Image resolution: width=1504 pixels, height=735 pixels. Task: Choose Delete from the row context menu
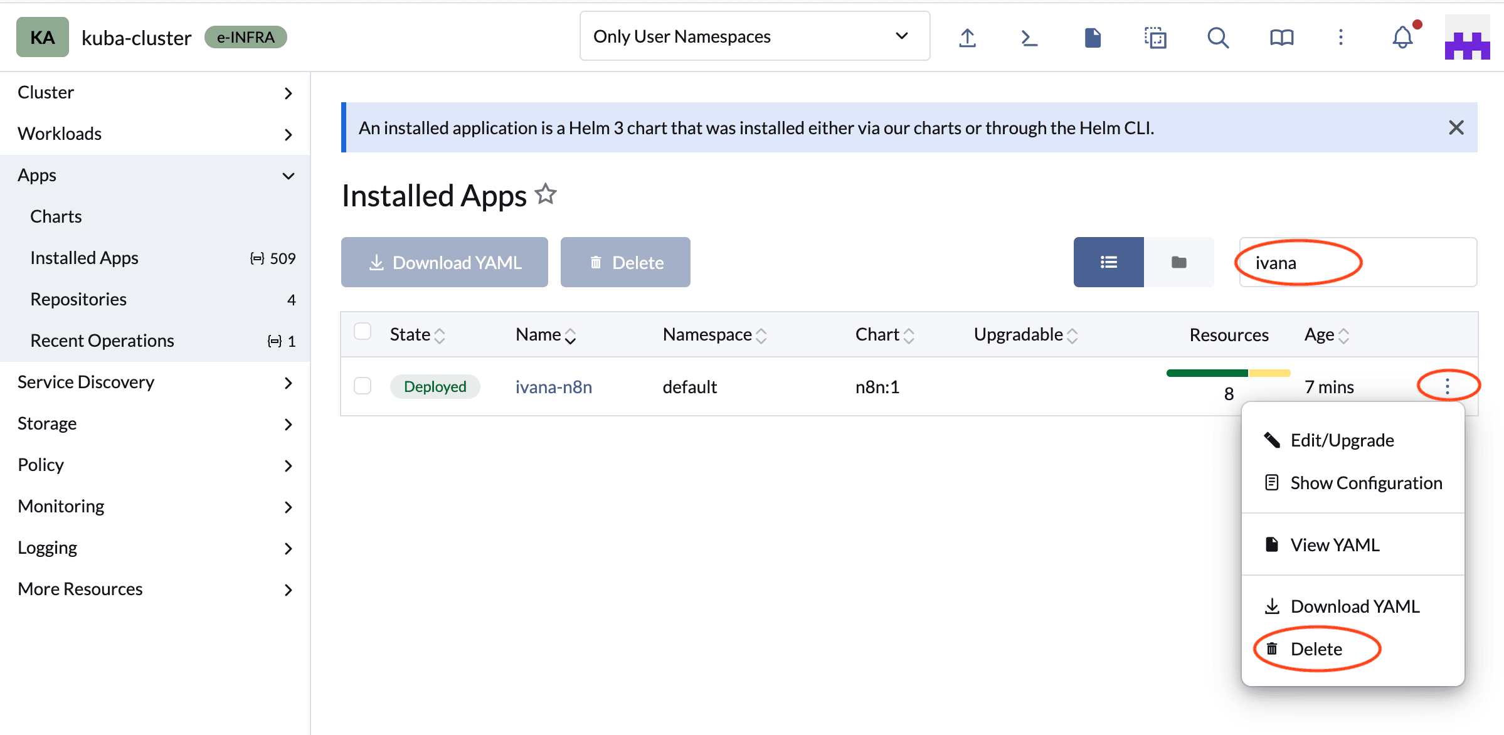pyautogui.click(x=1316, y=649)
